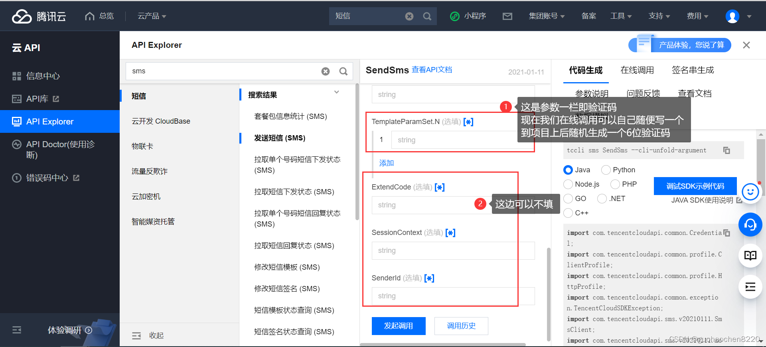Open TemplateParamSet.N parameter info icon

point(468,122)
